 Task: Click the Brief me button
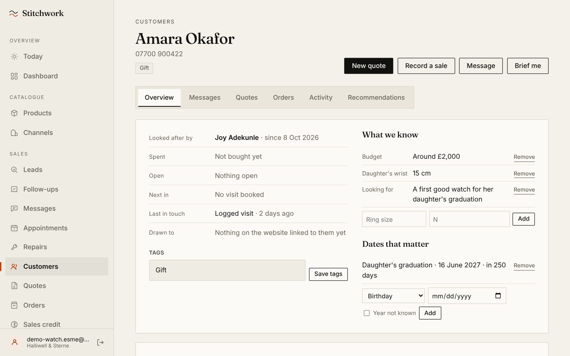pos(528,66)
